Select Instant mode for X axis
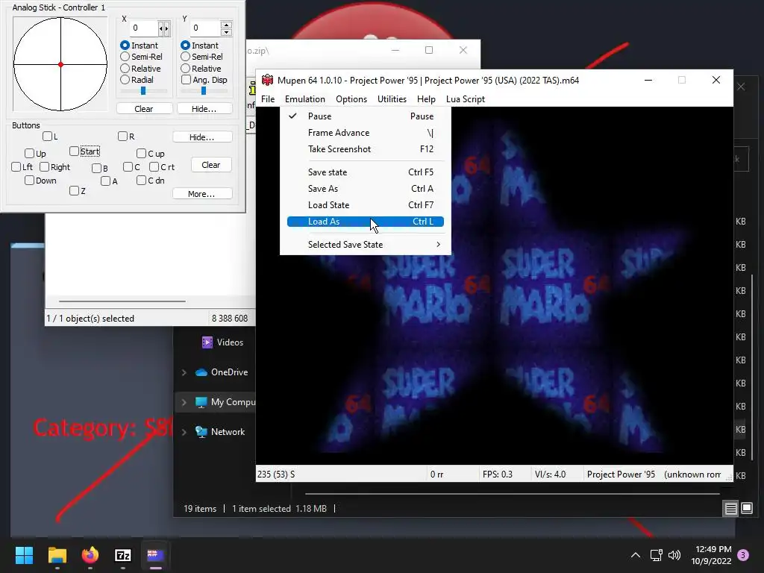The height and width of the screenshot is (573, 764). click(139, 46)
